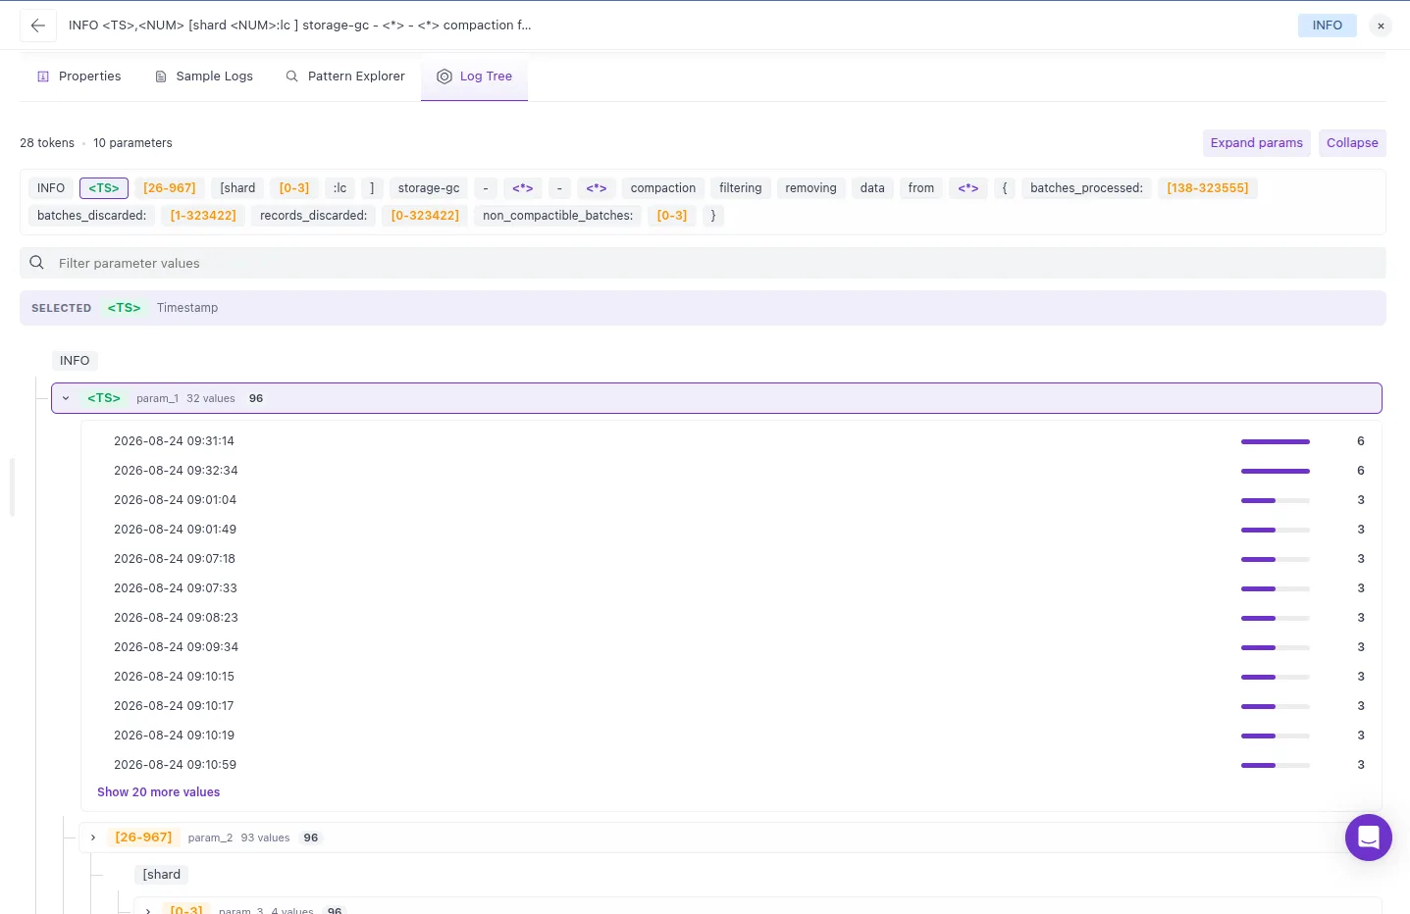The width and height of the screenshot is (1410, 914).
Task: Click the <*> chip before compaction
Action: (597, 188)
